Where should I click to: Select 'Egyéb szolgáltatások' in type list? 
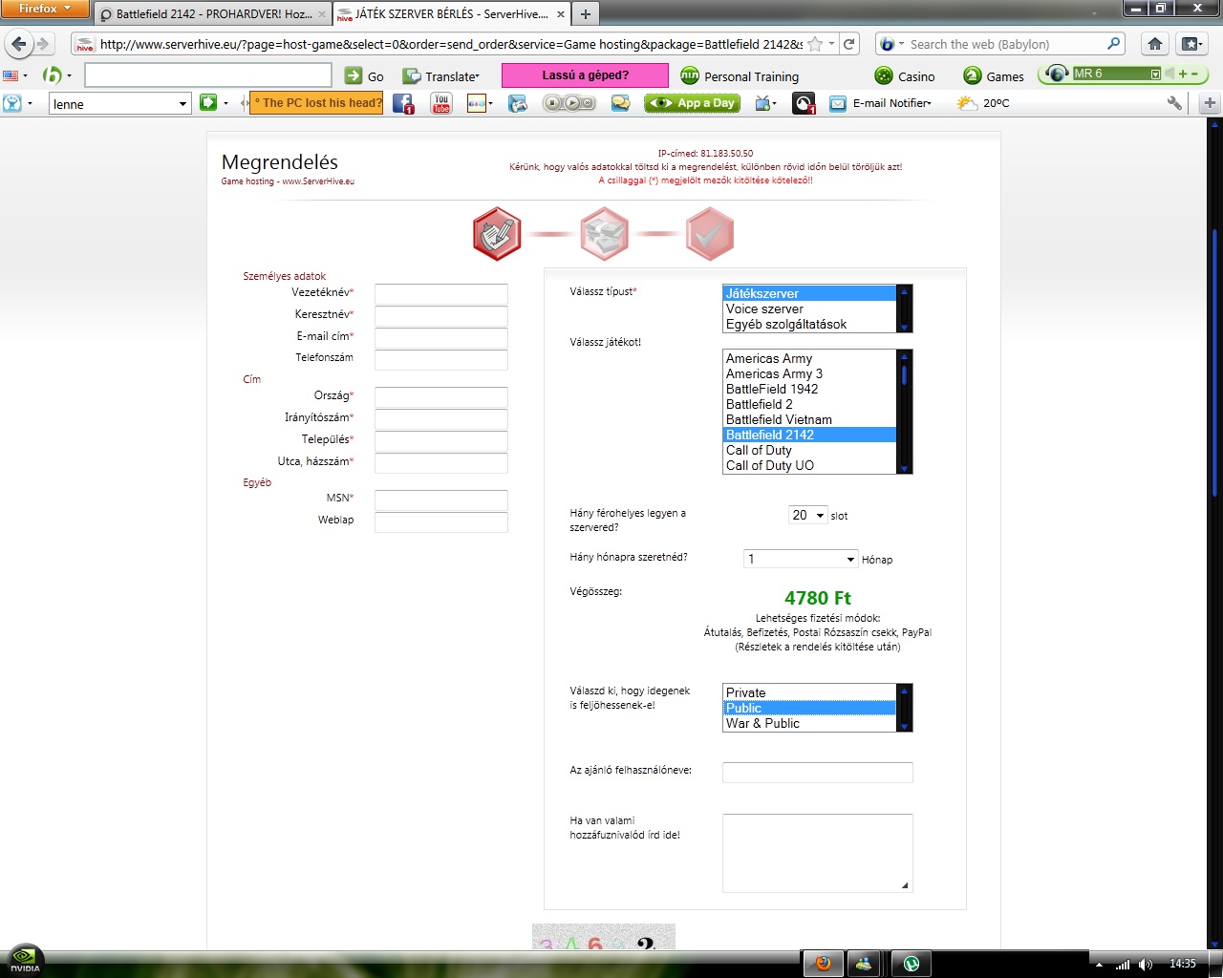click(x=809, y=324)
